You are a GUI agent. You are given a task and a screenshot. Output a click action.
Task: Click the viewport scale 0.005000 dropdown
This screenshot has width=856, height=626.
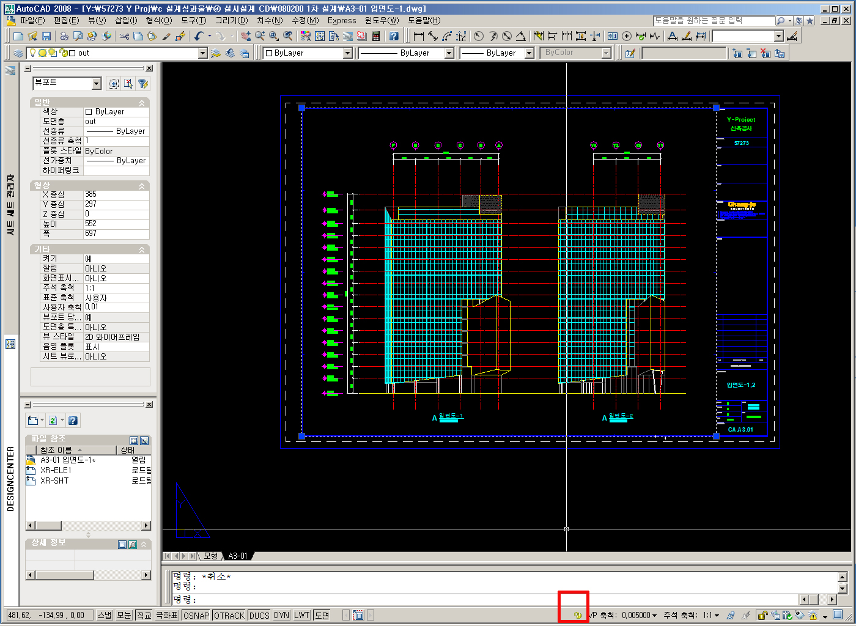click(639, 615)
